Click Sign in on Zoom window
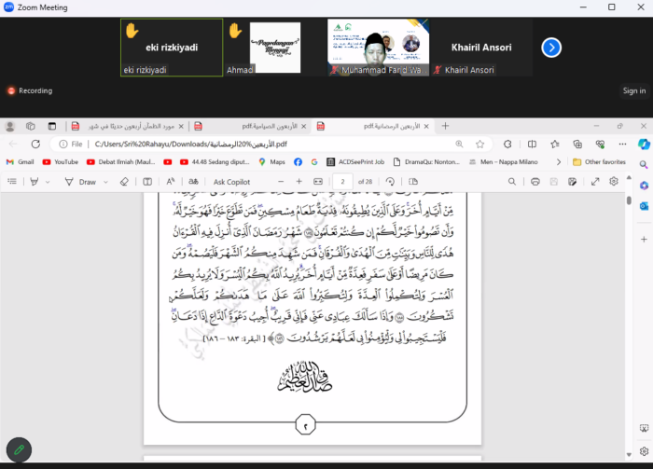 pos(634,90)
